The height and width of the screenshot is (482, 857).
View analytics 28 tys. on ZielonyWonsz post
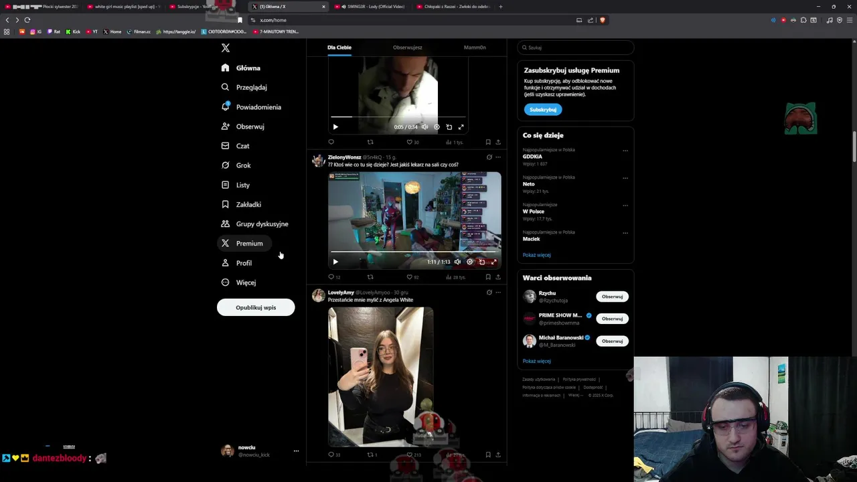pyautogui.click(x=455, y=277)
